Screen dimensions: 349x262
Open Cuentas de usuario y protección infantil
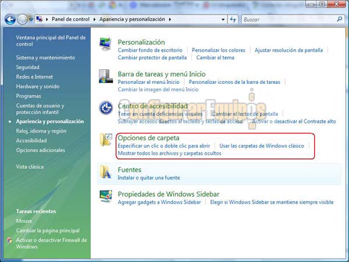(40, 109)
